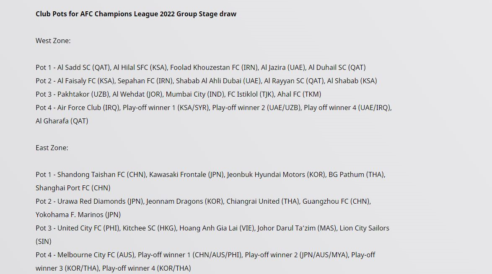Click the East Zone label

pos(52,148)
